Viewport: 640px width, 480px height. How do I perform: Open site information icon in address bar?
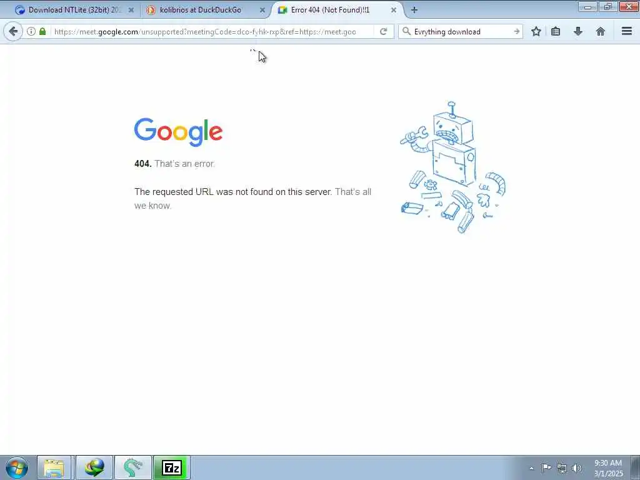click(x=31, y=31)
